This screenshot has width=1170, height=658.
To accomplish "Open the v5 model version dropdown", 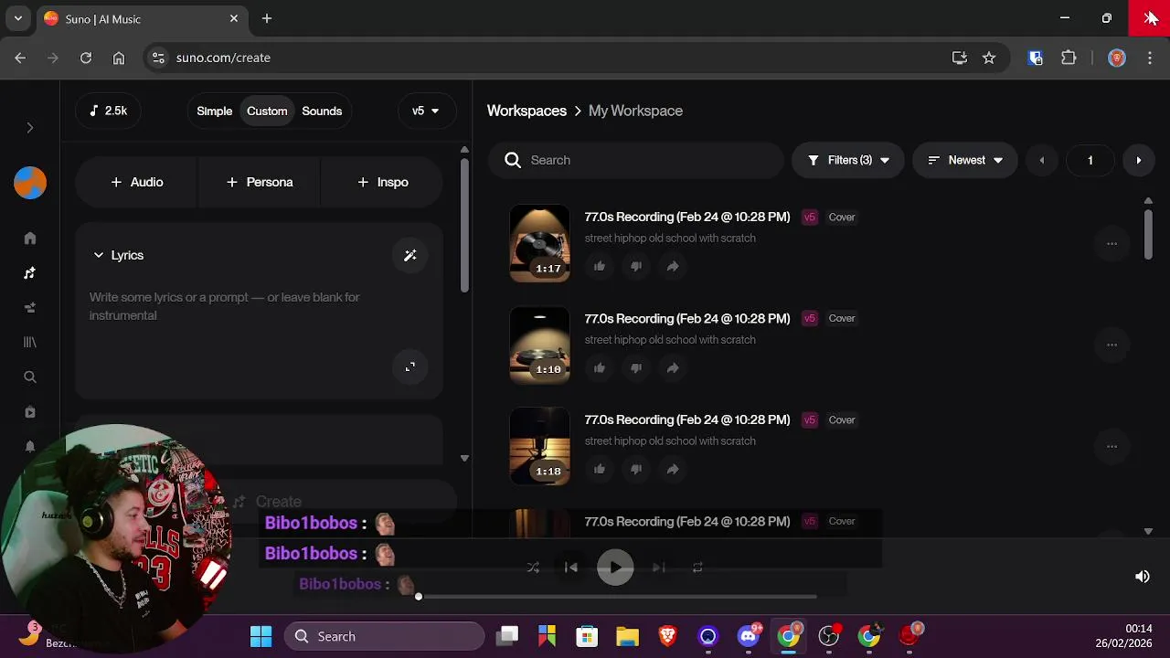I will 426,111.
